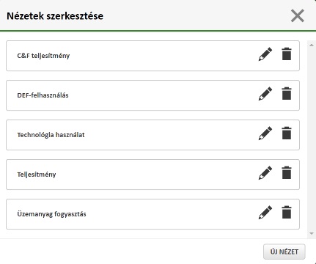Delete the Üzemanyag fogyasztás view

287,213
